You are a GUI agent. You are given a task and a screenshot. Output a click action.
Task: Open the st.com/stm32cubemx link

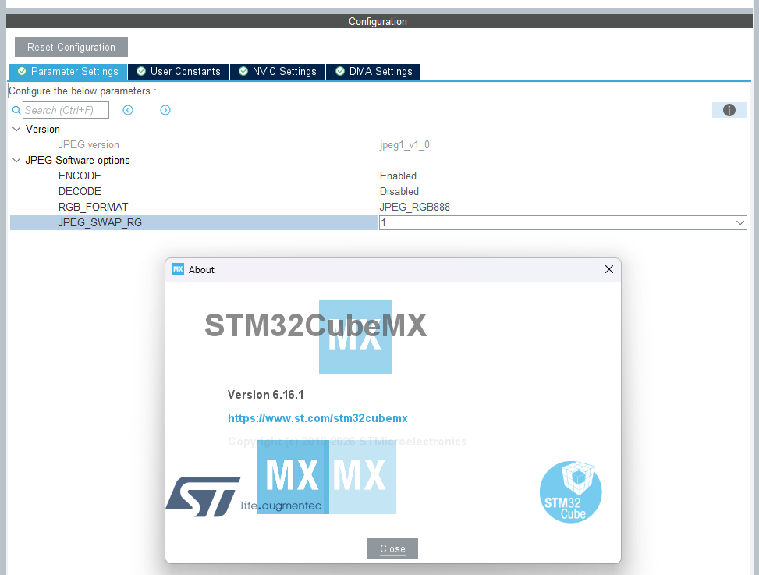pyautogui.click(x=317, y=418)
